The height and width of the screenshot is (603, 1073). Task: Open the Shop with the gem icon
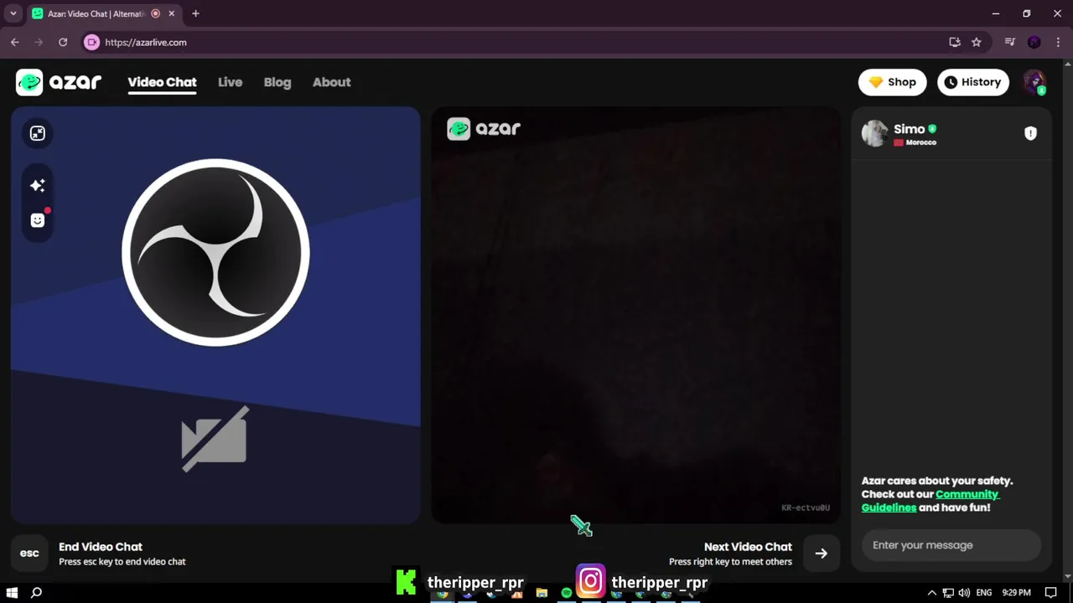892,82
